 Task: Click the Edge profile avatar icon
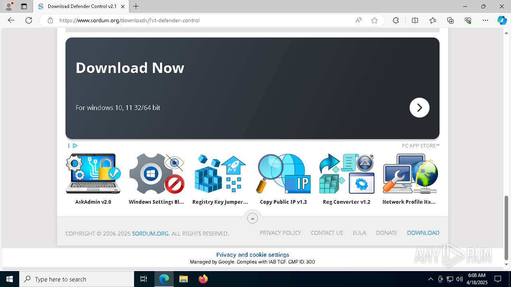coord(9,6)
